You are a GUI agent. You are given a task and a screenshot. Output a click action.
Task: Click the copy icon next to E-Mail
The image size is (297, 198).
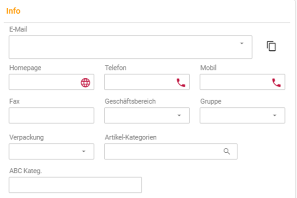coord(271,46)
